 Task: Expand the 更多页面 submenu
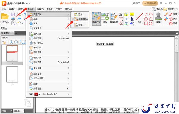point(49,68)
